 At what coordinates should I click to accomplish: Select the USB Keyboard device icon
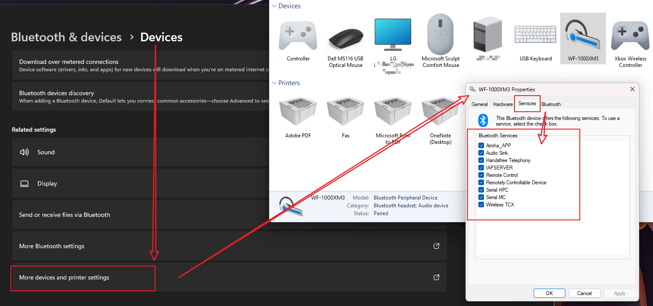pyautogui.click(x=535, y=35)
